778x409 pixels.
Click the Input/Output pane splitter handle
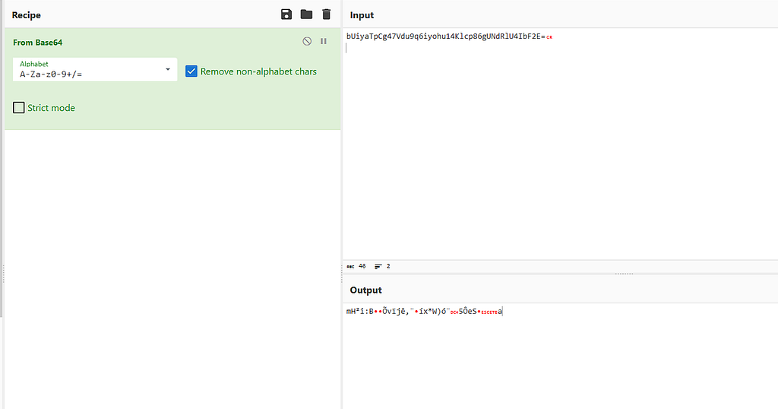coord(625,274)
